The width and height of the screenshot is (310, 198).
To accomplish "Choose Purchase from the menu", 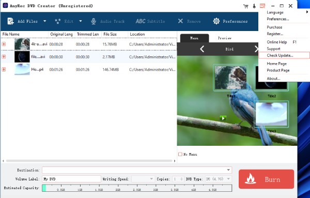I will [x=284, y=27].
